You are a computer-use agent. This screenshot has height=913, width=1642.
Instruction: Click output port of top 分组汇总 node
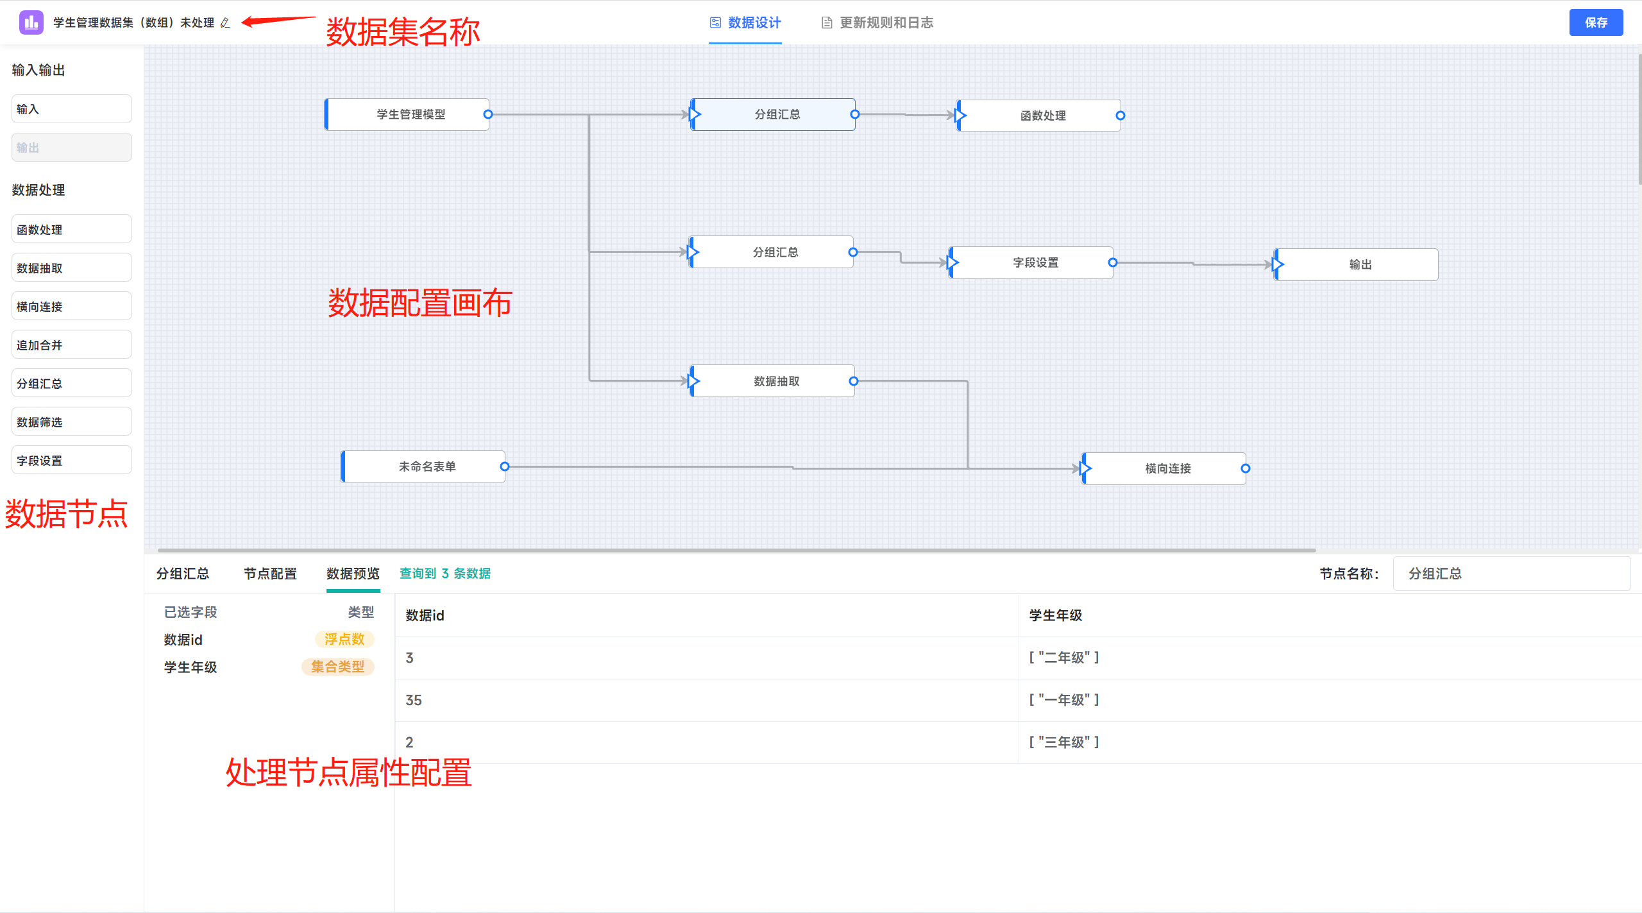[x=855, y=114]
